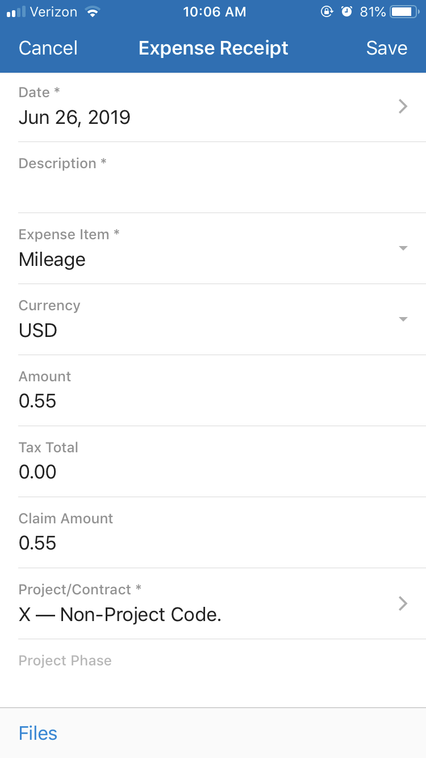
Task: Tap the rotation lock status icon
Action: (327, 12)
